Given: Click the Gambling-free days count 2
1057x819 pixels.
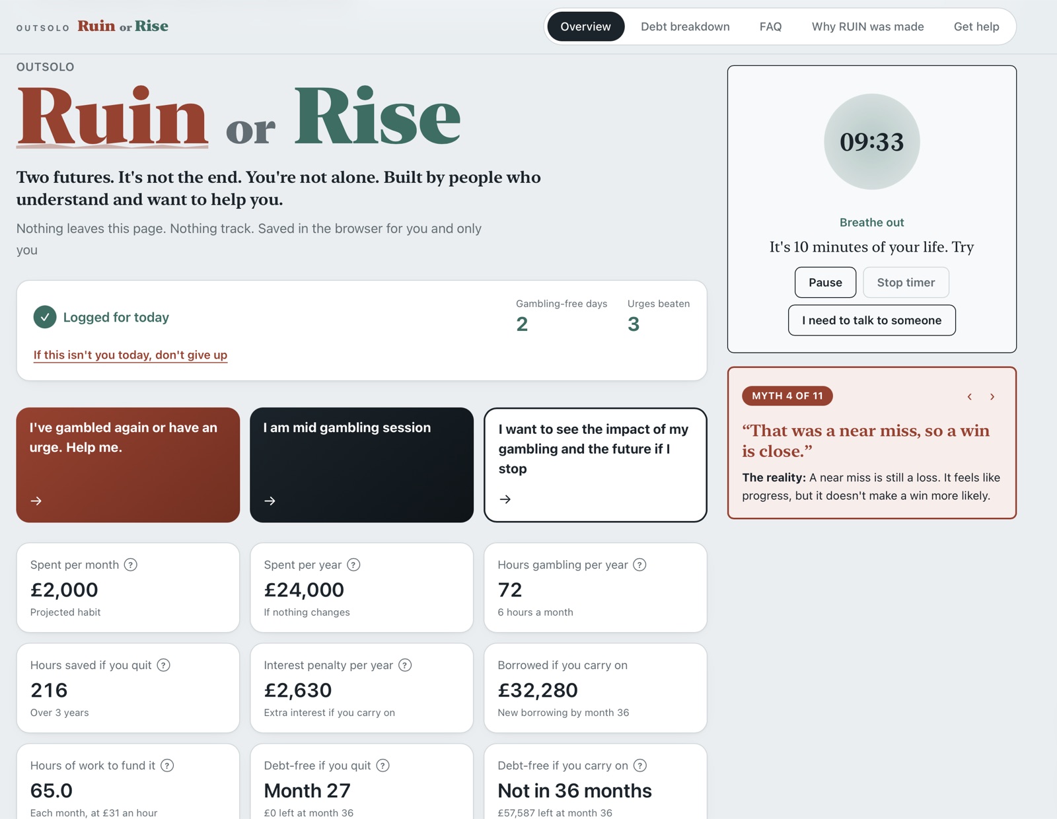Looking at the screenshot, I should tap(522, 324).
